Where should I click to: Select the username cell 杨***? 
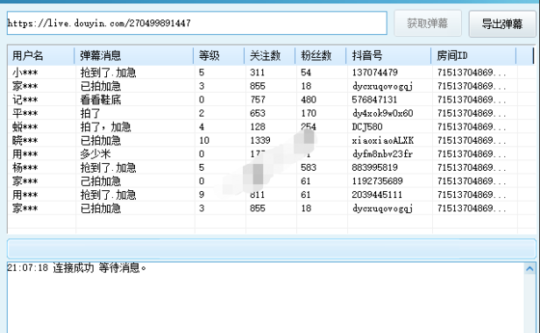(x=25, y=167)
